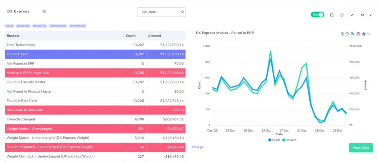Click the count value 531

pyautogui.click(x=141, y=129)
